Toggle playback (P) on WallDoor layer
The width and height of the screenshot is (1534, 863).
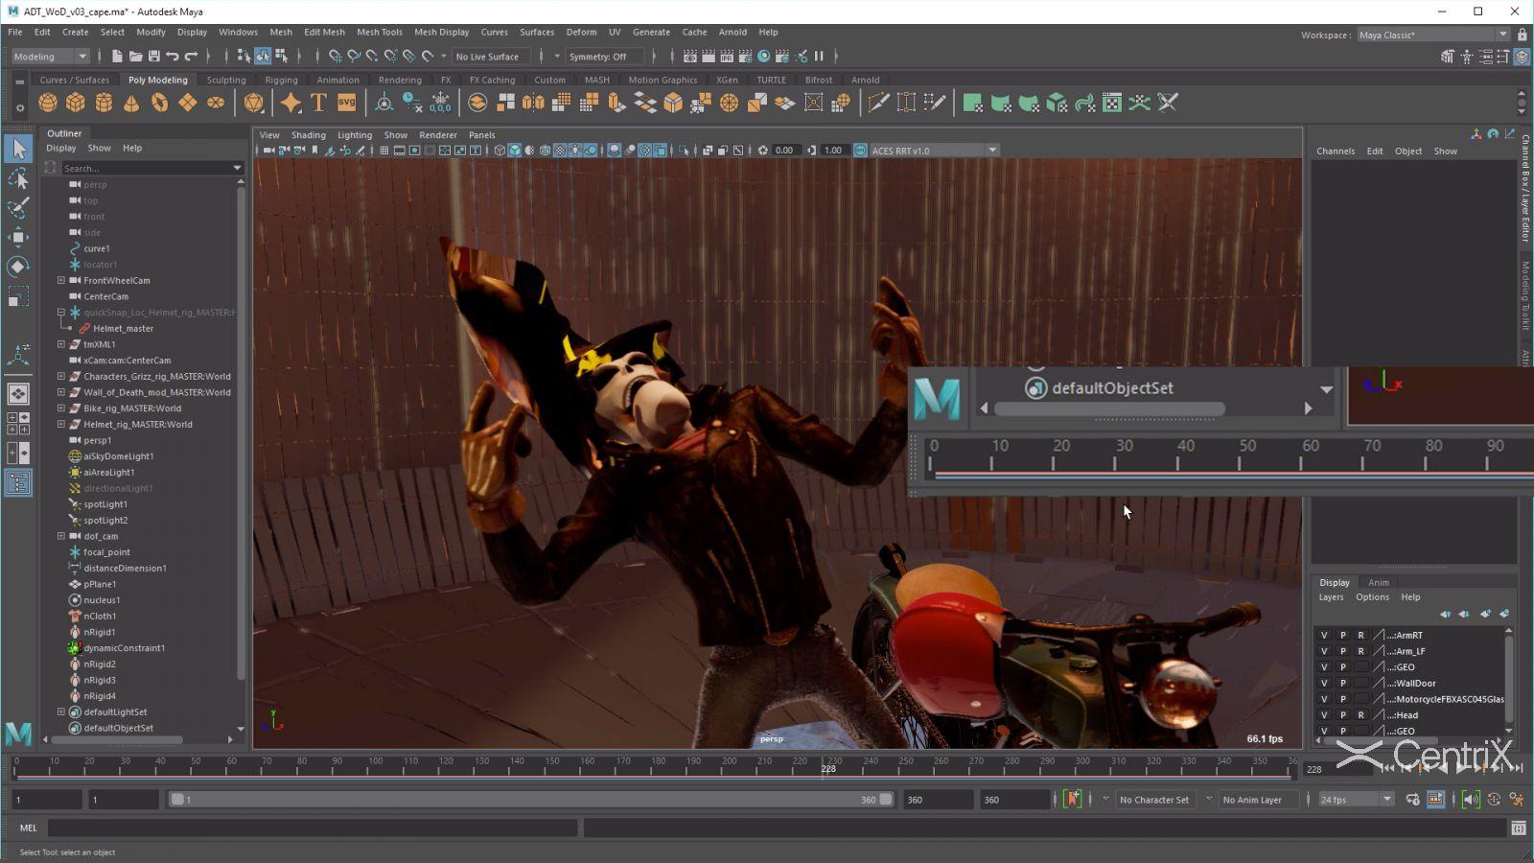click(1342, 684)
